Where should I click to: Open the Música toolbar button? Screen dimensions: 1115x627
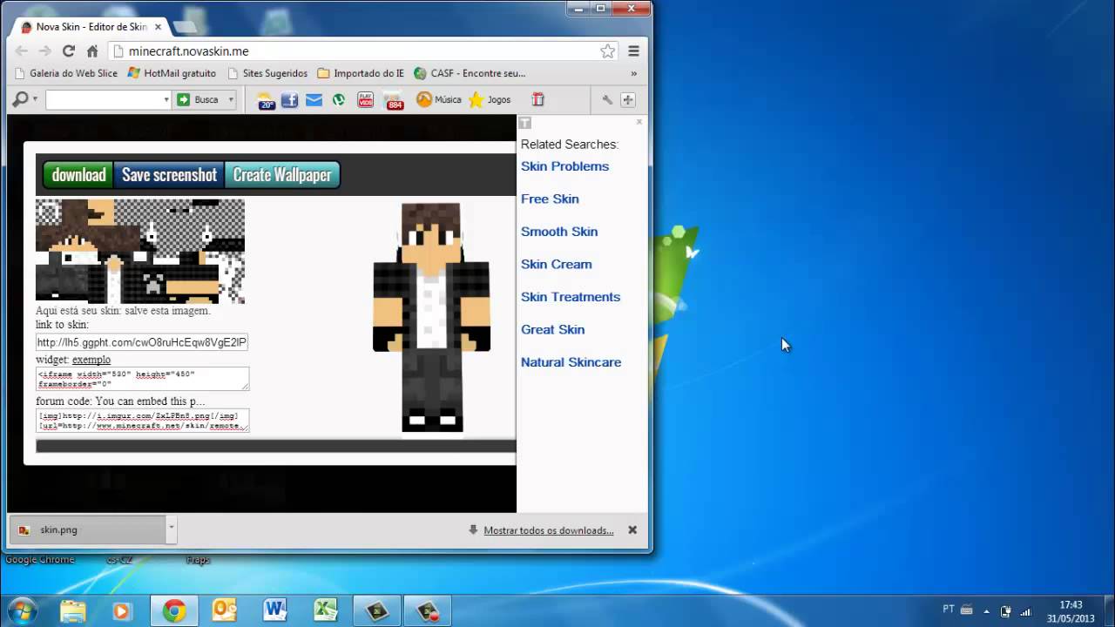point(438,100)
